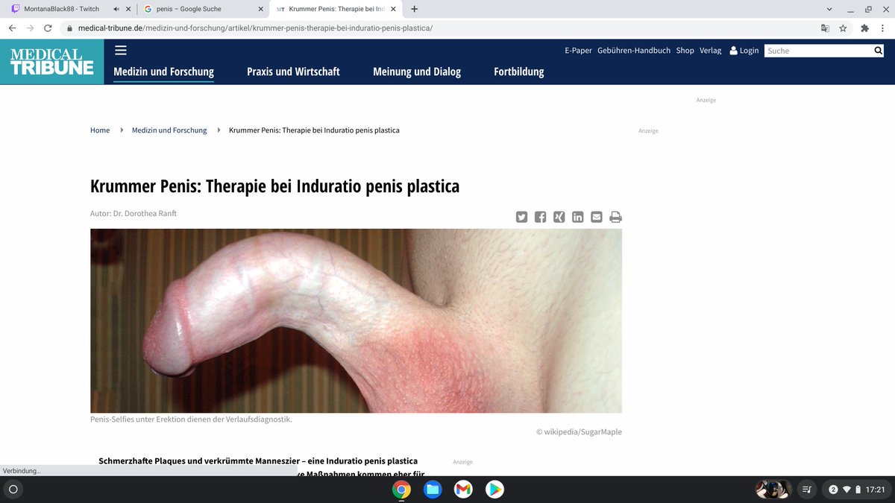Open the hamburger menu in site header

coord(121,51)
